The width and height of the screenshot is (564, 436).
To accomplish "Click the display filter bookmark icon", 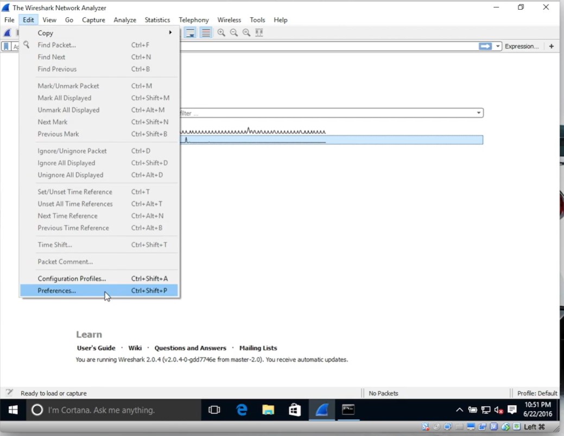I will tap(7, 47).
